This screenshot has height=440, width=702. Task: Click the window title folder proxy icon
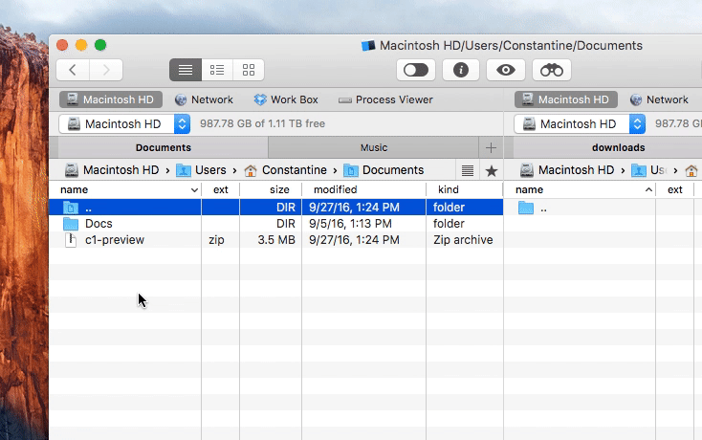tap(368, 46)
